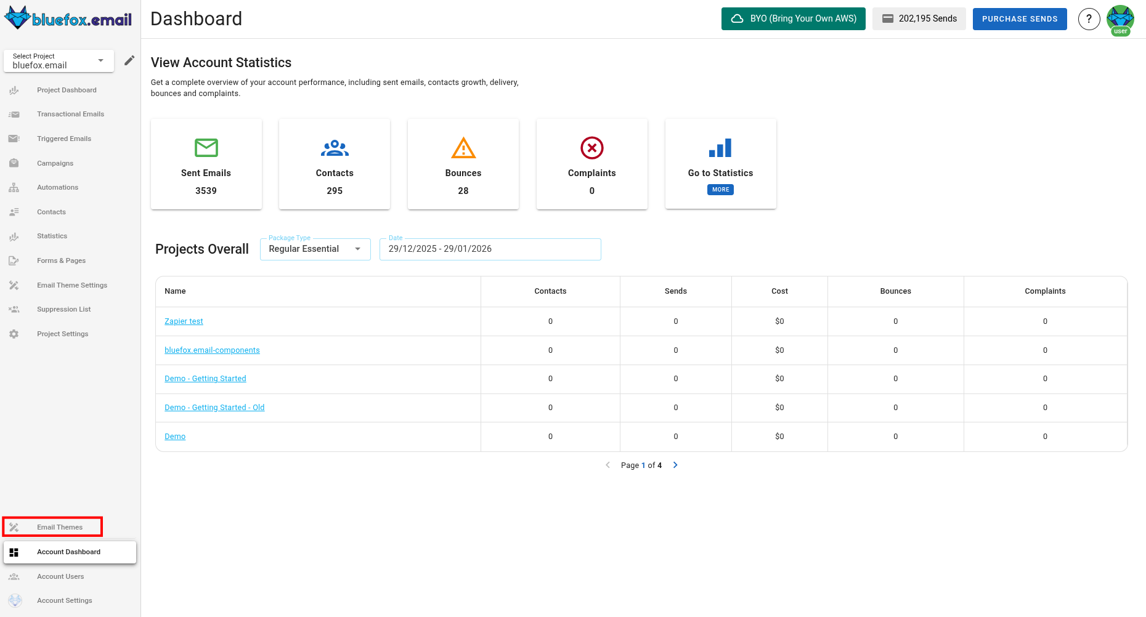Go to Account Users section

point(60,576)
